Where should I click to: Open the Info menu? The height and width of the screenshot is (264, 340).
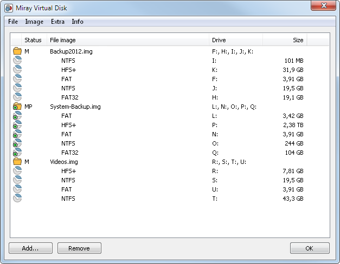(78, 22)
